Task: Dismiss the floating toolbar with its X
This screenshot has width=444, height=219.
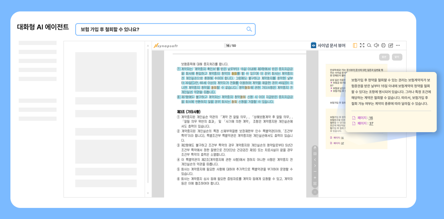Action: click(315, 192)
